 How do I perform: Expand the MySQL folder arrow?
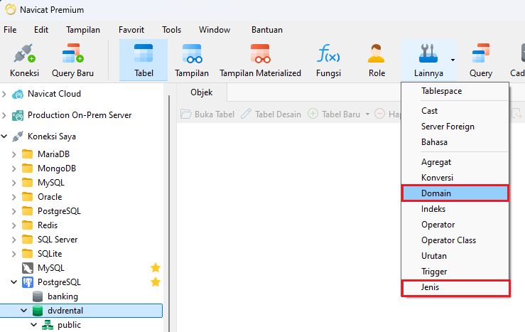click(x=13, y=183)
